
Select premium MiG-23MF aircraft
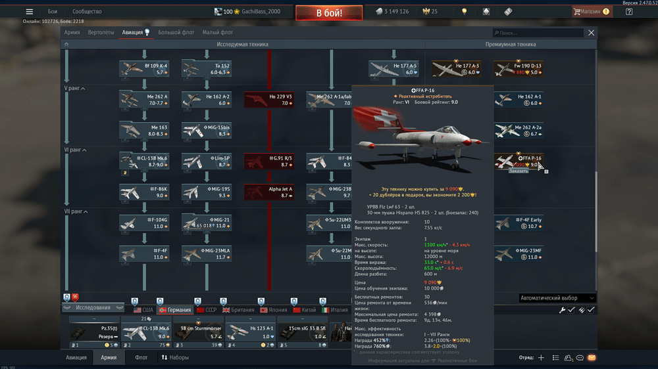519,254
